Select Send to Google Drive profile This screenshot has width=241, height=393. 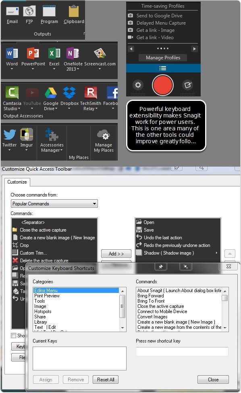pos(160,16)
